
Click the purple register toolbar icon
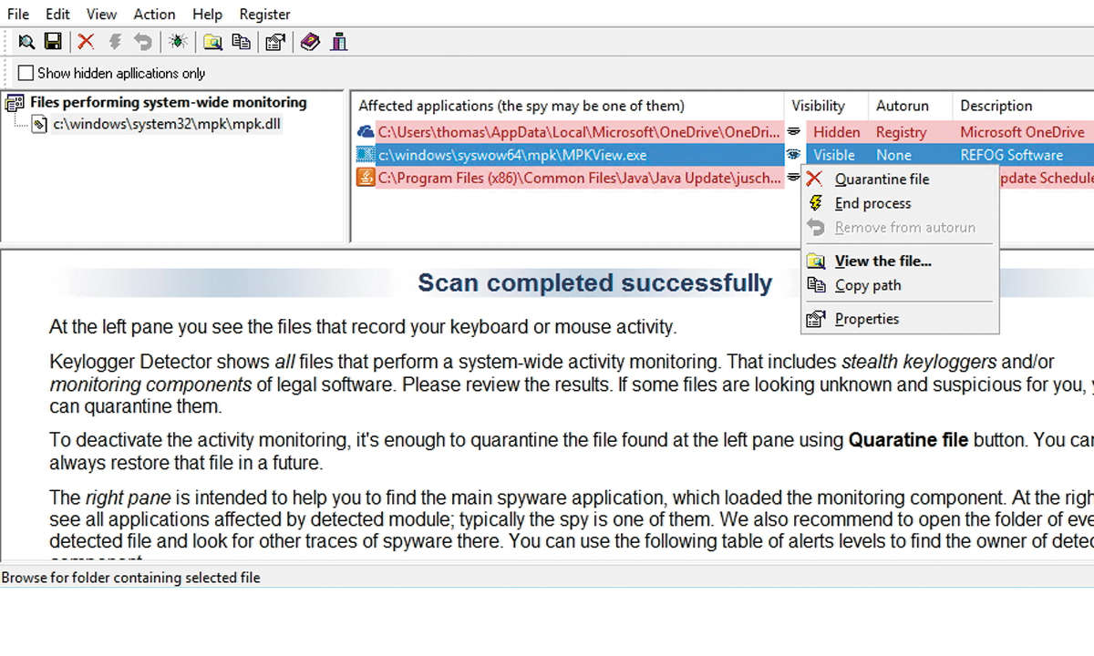(339, 41)
